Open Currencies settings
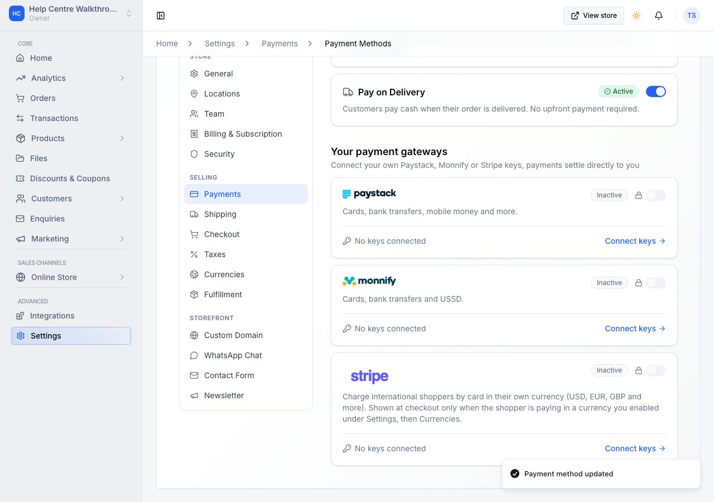Viewport: 714px width, 502px height. 246,274
